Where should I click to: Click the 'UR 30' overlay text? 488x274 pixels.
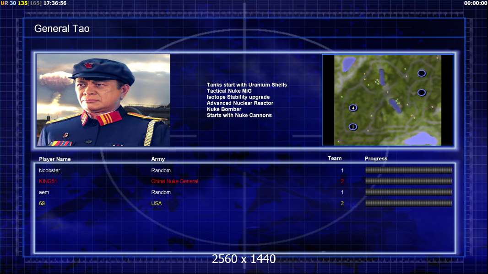(8, 3)
